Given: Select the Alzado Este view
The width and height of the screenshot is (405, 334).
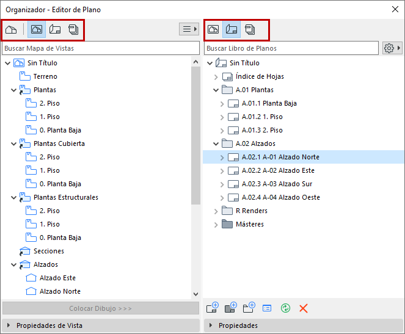Looking at the screenshot, I should [x=57, y=278].
